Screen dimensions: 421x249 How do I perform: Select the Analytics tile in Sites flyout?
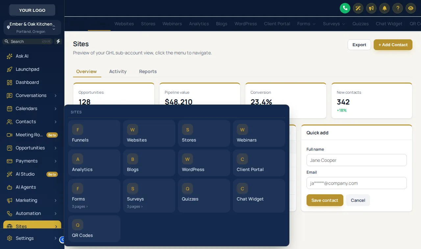[94, 163]
